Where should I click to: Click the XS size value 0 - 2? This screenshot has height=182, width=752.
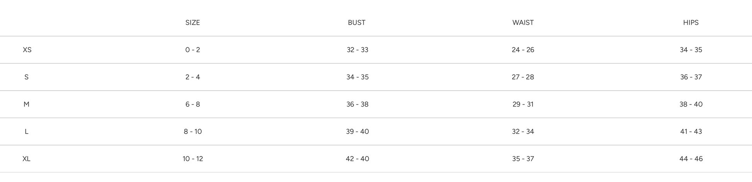coord(192,50)
